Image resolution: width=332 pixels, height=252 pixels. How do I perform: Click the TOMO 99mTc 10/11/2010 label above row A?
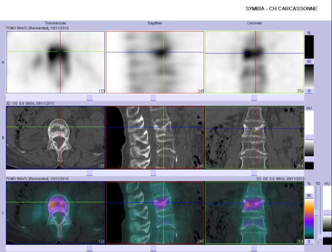pyautogui.click(x=37, y=28)
